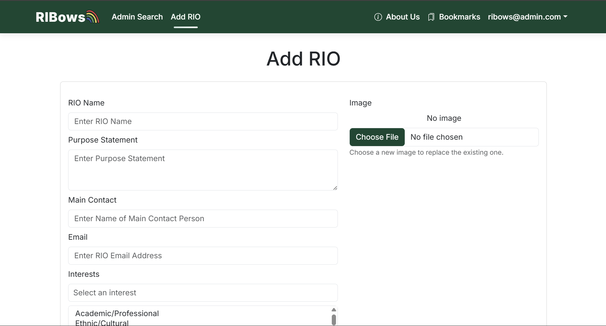Expand the ribows@admin.com account dropdown

click(527, 17)
